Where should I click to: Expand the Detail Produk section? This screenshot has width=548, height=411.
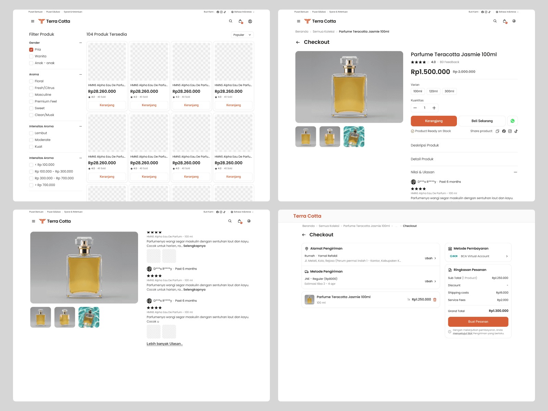pyautogui.click(x=464, y=159)
